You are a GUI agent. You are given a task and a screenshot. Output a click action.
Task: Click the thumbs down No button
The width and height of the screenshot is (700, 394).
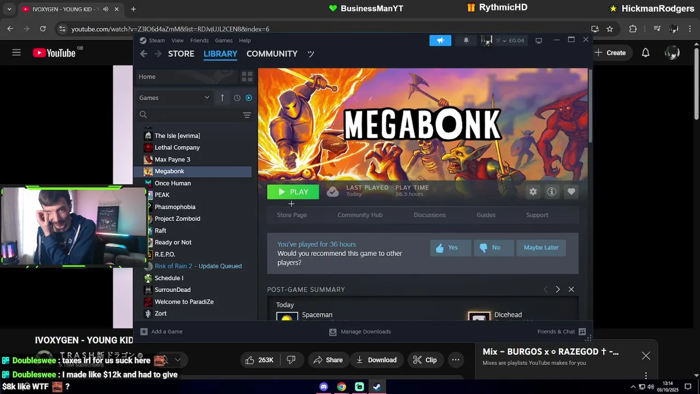494,248
